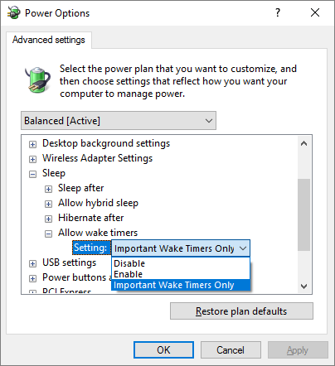
Task: Click the battery plug icon
Action: coord(38,79)
